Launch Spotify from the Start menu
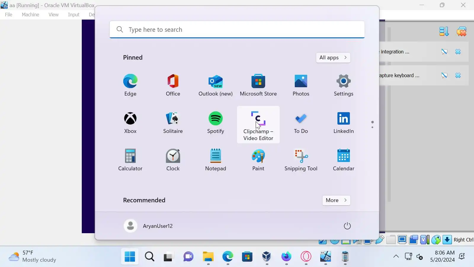 (216, 123)
